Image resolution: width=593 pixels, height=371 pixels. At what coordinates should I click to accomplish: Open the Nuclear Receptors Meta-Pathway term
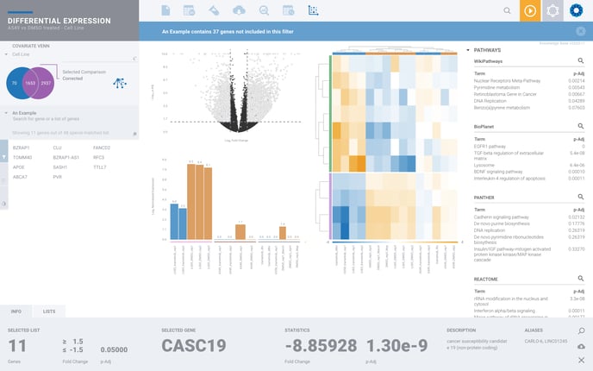click(x=507, y=80)
